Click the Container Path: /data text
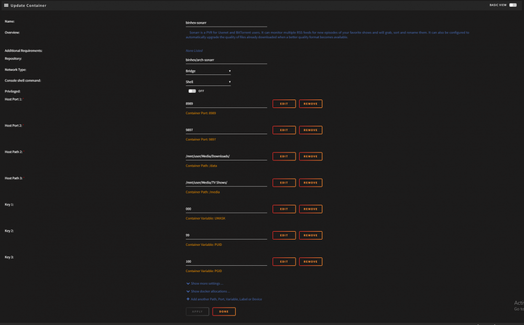 (x=201, y=166)
